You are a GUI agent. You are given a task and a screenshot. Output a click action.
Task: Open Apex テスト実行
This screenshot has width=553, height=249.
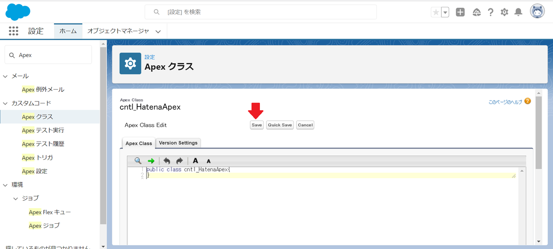click(43, 130)
